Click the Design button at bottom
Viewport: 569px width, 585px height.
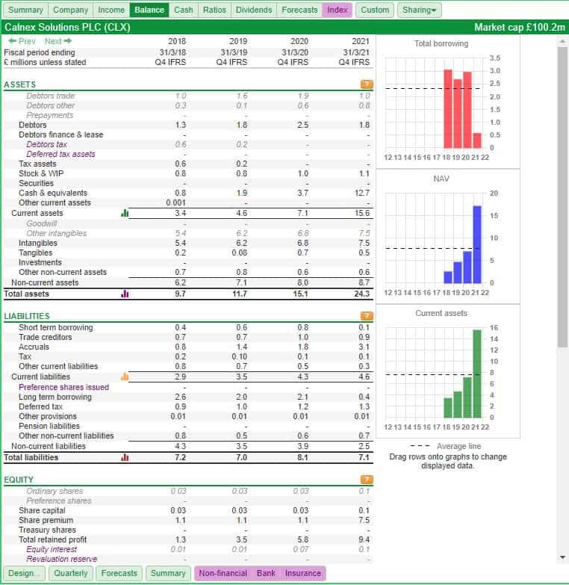click(x=24, y=573)
